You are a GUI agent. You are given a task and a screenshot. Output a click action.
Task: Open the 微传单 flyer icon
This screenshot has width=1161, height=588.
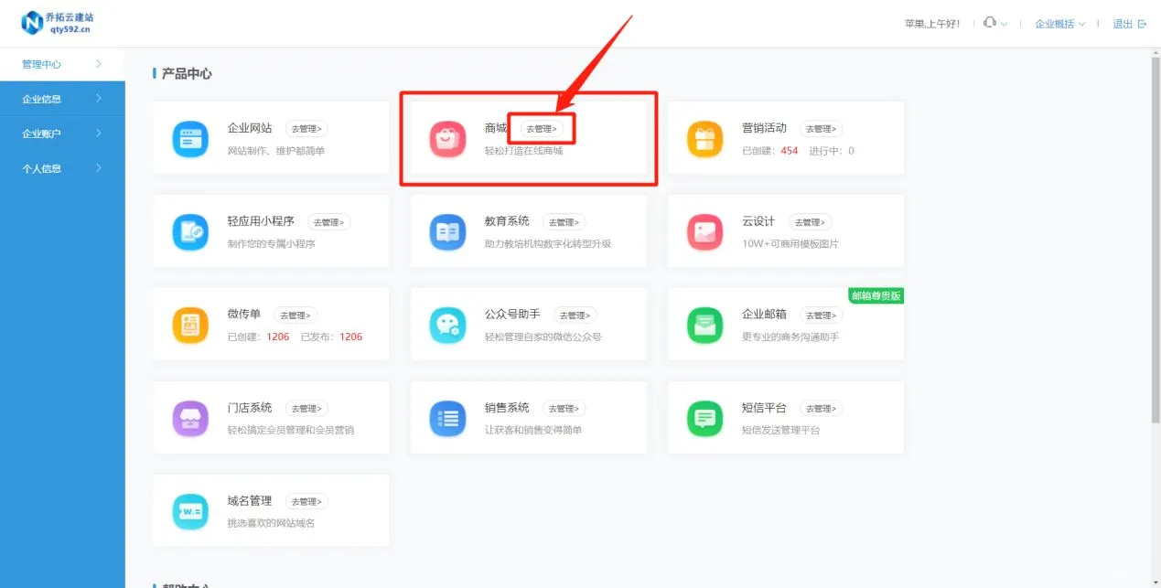point(189,324)
